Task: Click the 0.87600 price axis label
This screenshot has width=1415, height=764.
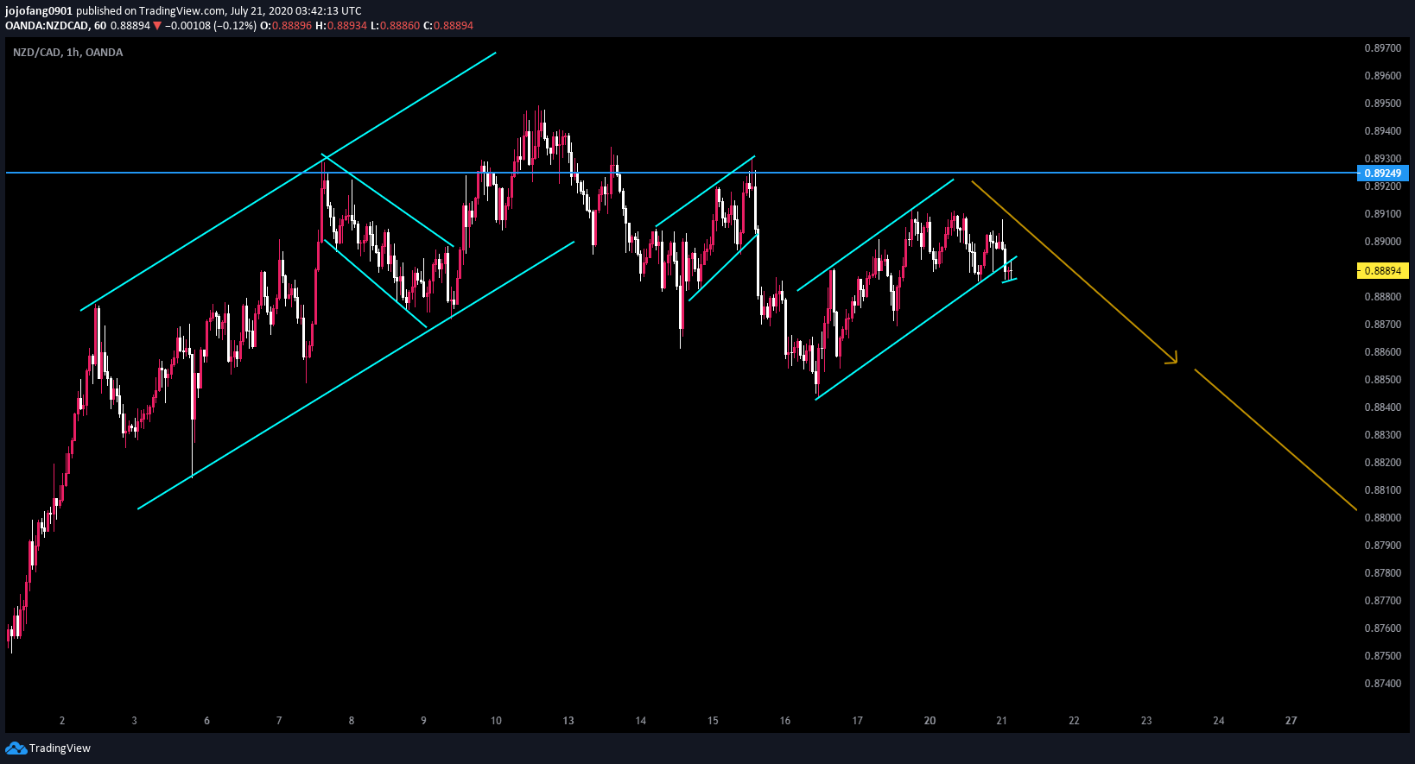Action: 1382,628
